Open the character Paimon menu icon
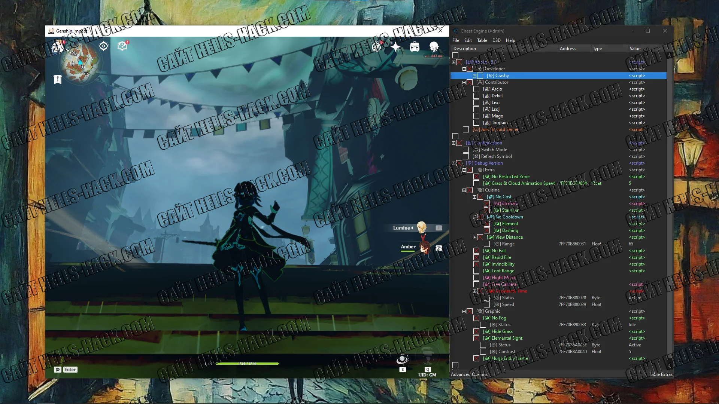719x404 pixels. [434, 46]
